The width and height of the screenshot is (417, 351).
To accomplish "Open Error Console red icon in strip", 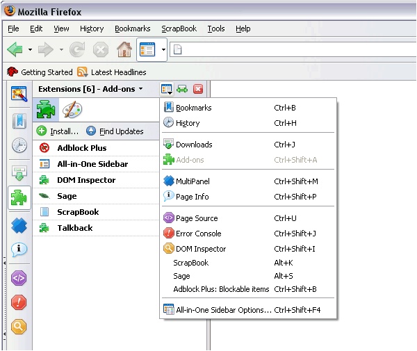I will point(19,302).
